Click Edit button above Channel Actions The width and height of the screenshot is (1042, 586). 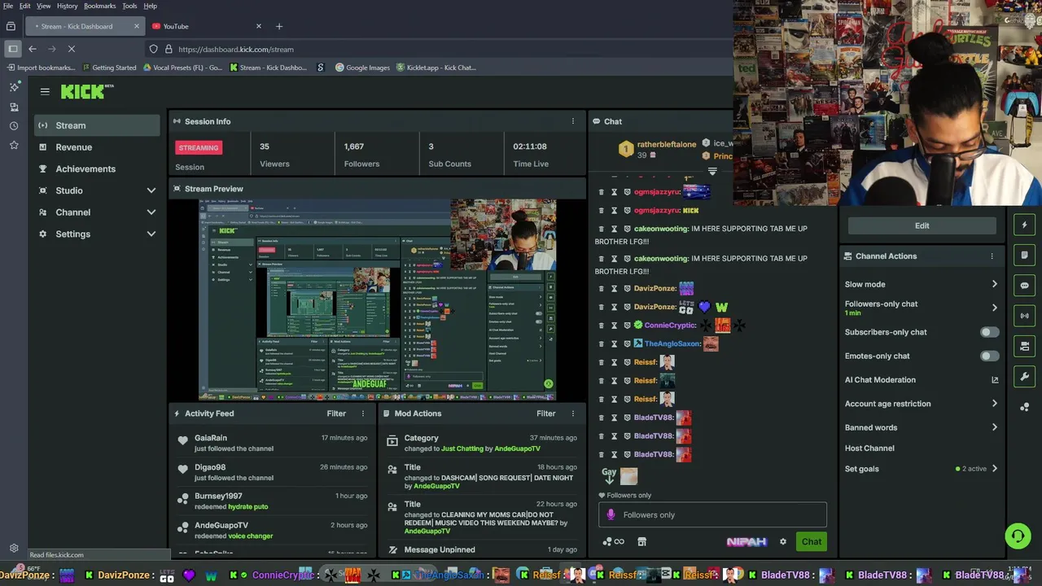[922, 225]
